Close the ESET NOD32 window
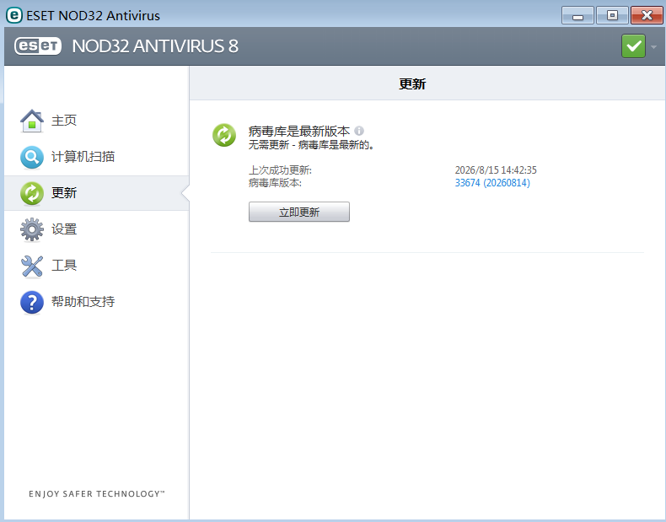The image size is (666, 522). pos(647,16)
